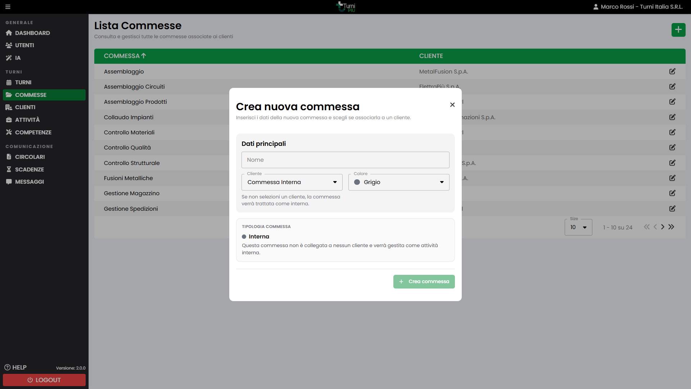The height and width of the screenshot is (389, 691).
Task: Open Dashboard in sidebar
Action: tap(44, 33)
